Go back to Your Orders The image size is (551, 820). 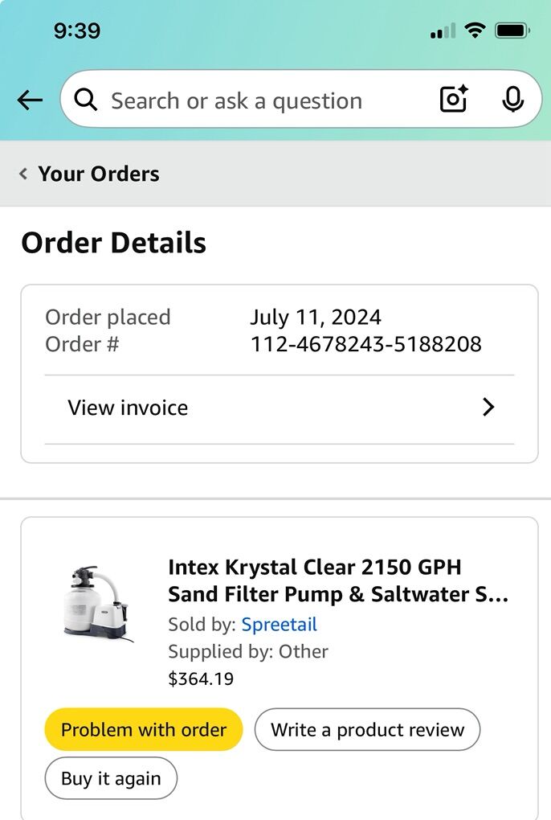98,174
